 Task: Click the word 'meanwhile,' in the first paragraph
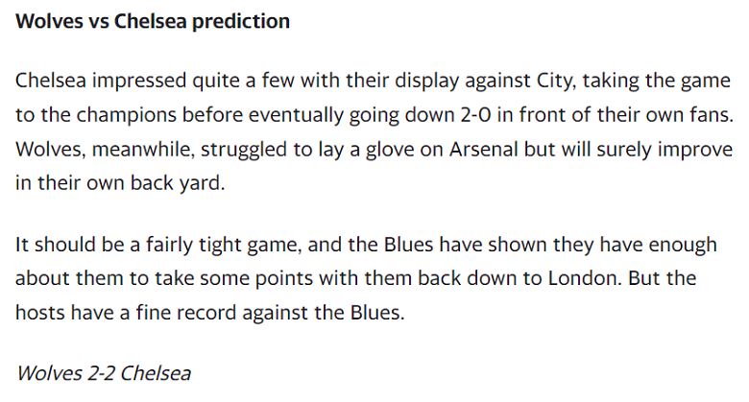coord(143,150)
